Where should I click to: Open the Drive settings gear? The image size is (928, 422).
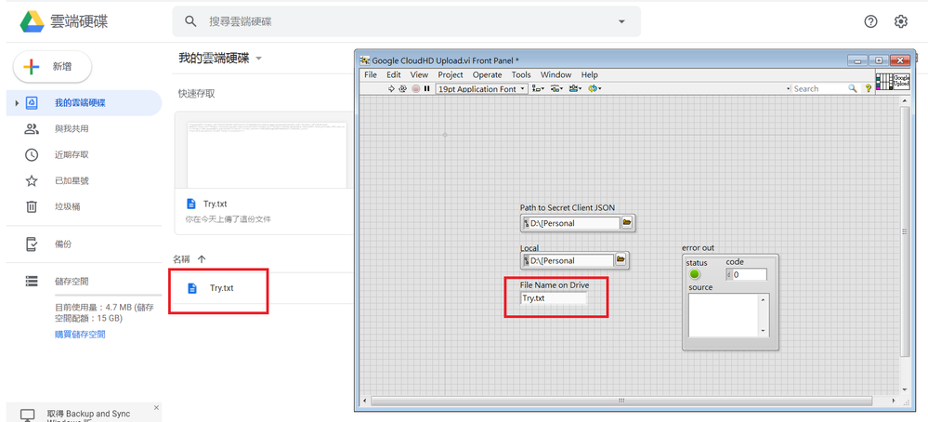pos(901,21)
